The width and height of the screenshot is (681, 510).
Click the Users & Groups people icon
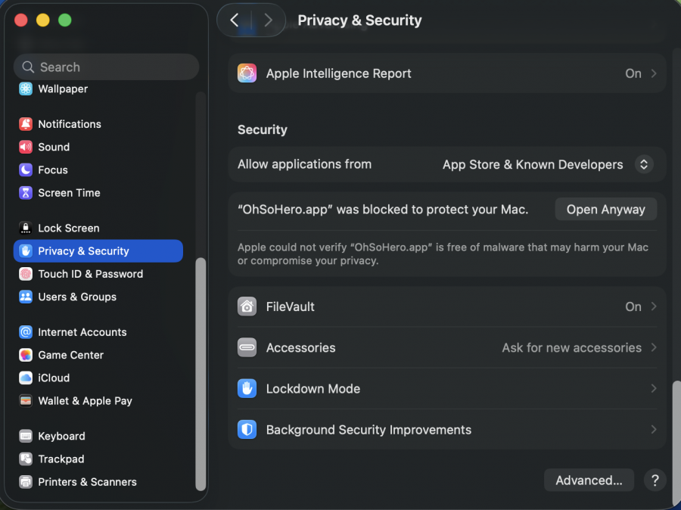tap(26, 297)
